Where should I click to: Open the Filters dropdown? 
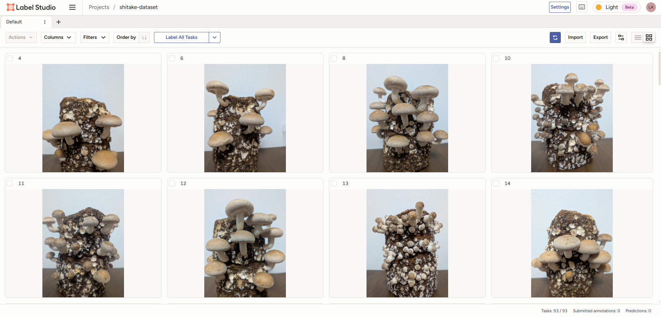(95, 37)
